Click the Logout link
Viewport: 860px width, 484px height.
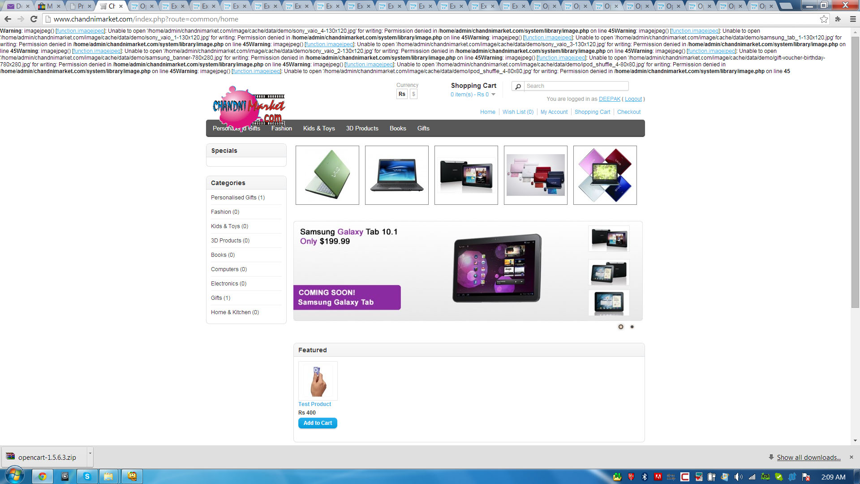(633, 99)
